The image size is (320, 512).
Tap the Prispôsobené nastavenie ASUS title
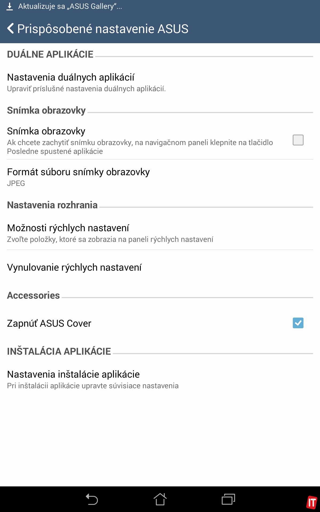click(103, 29)
